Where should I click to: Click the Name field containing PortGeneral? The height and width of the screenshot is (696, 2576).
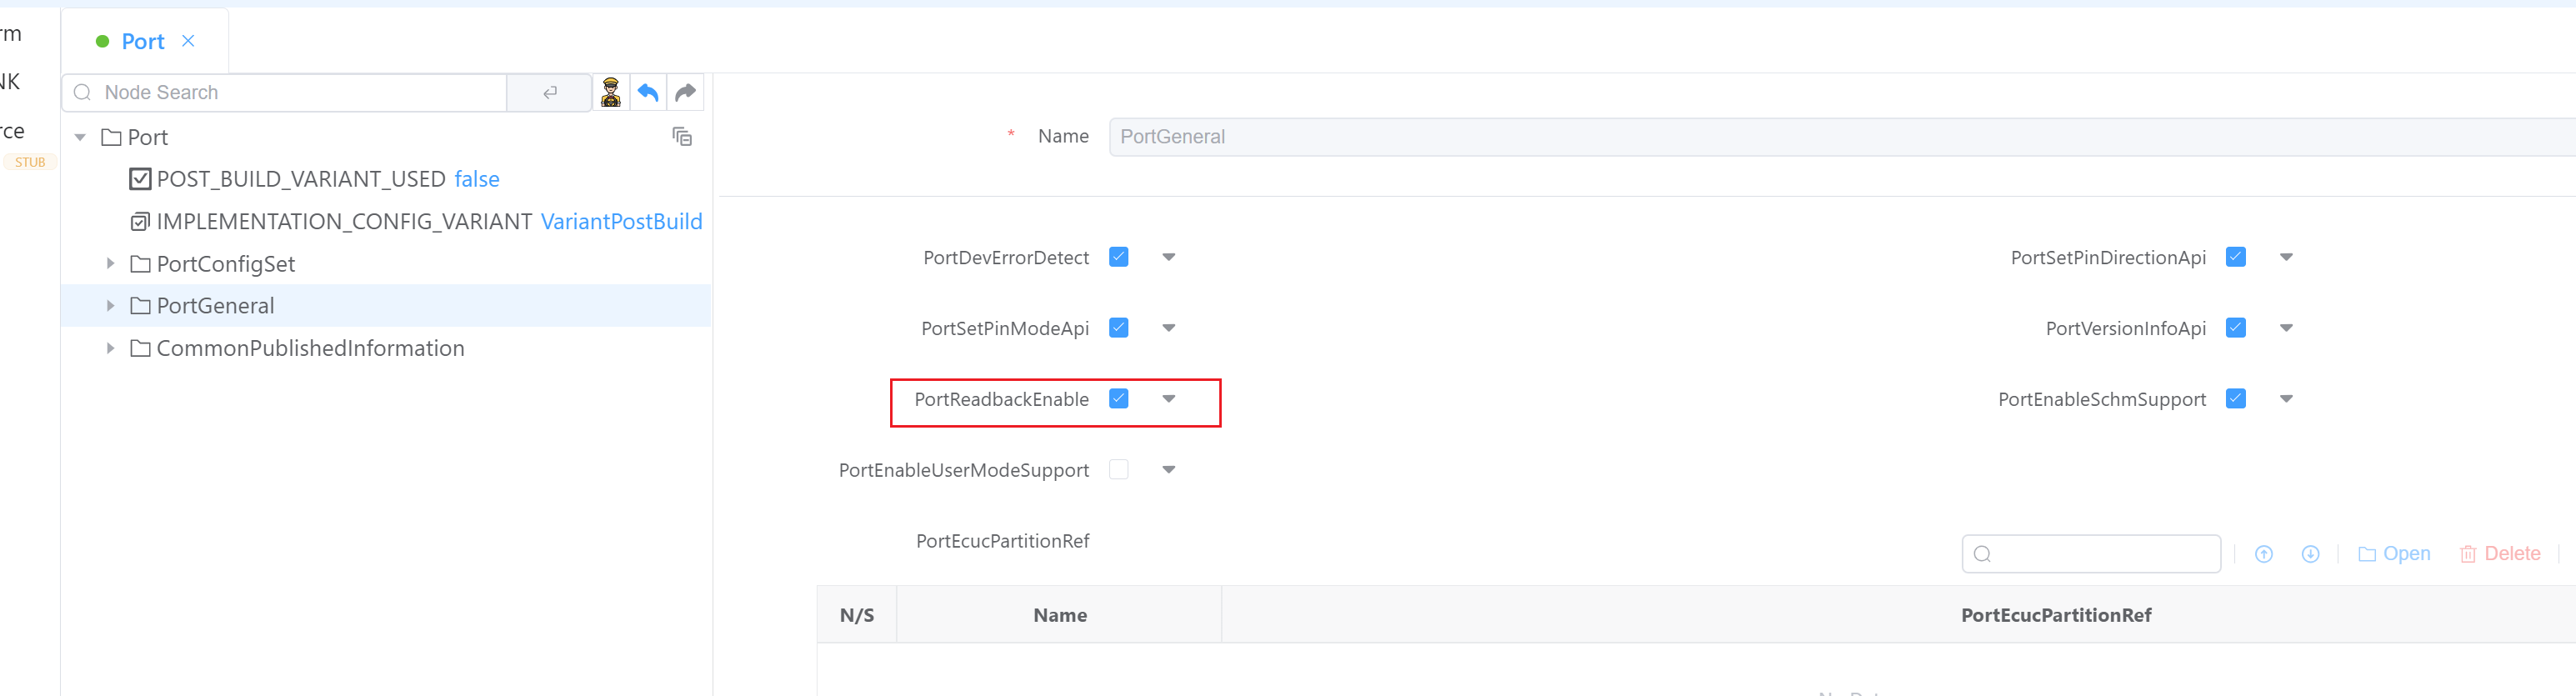(x=1842, y=137)
